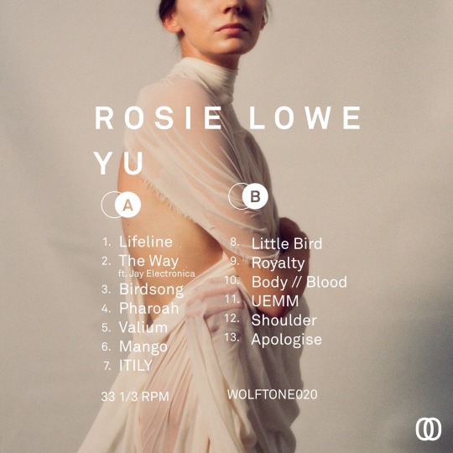Click ft. Jay Electronica credit text
453x453 pixels.
pyautogui.click(x=157, y=273)
